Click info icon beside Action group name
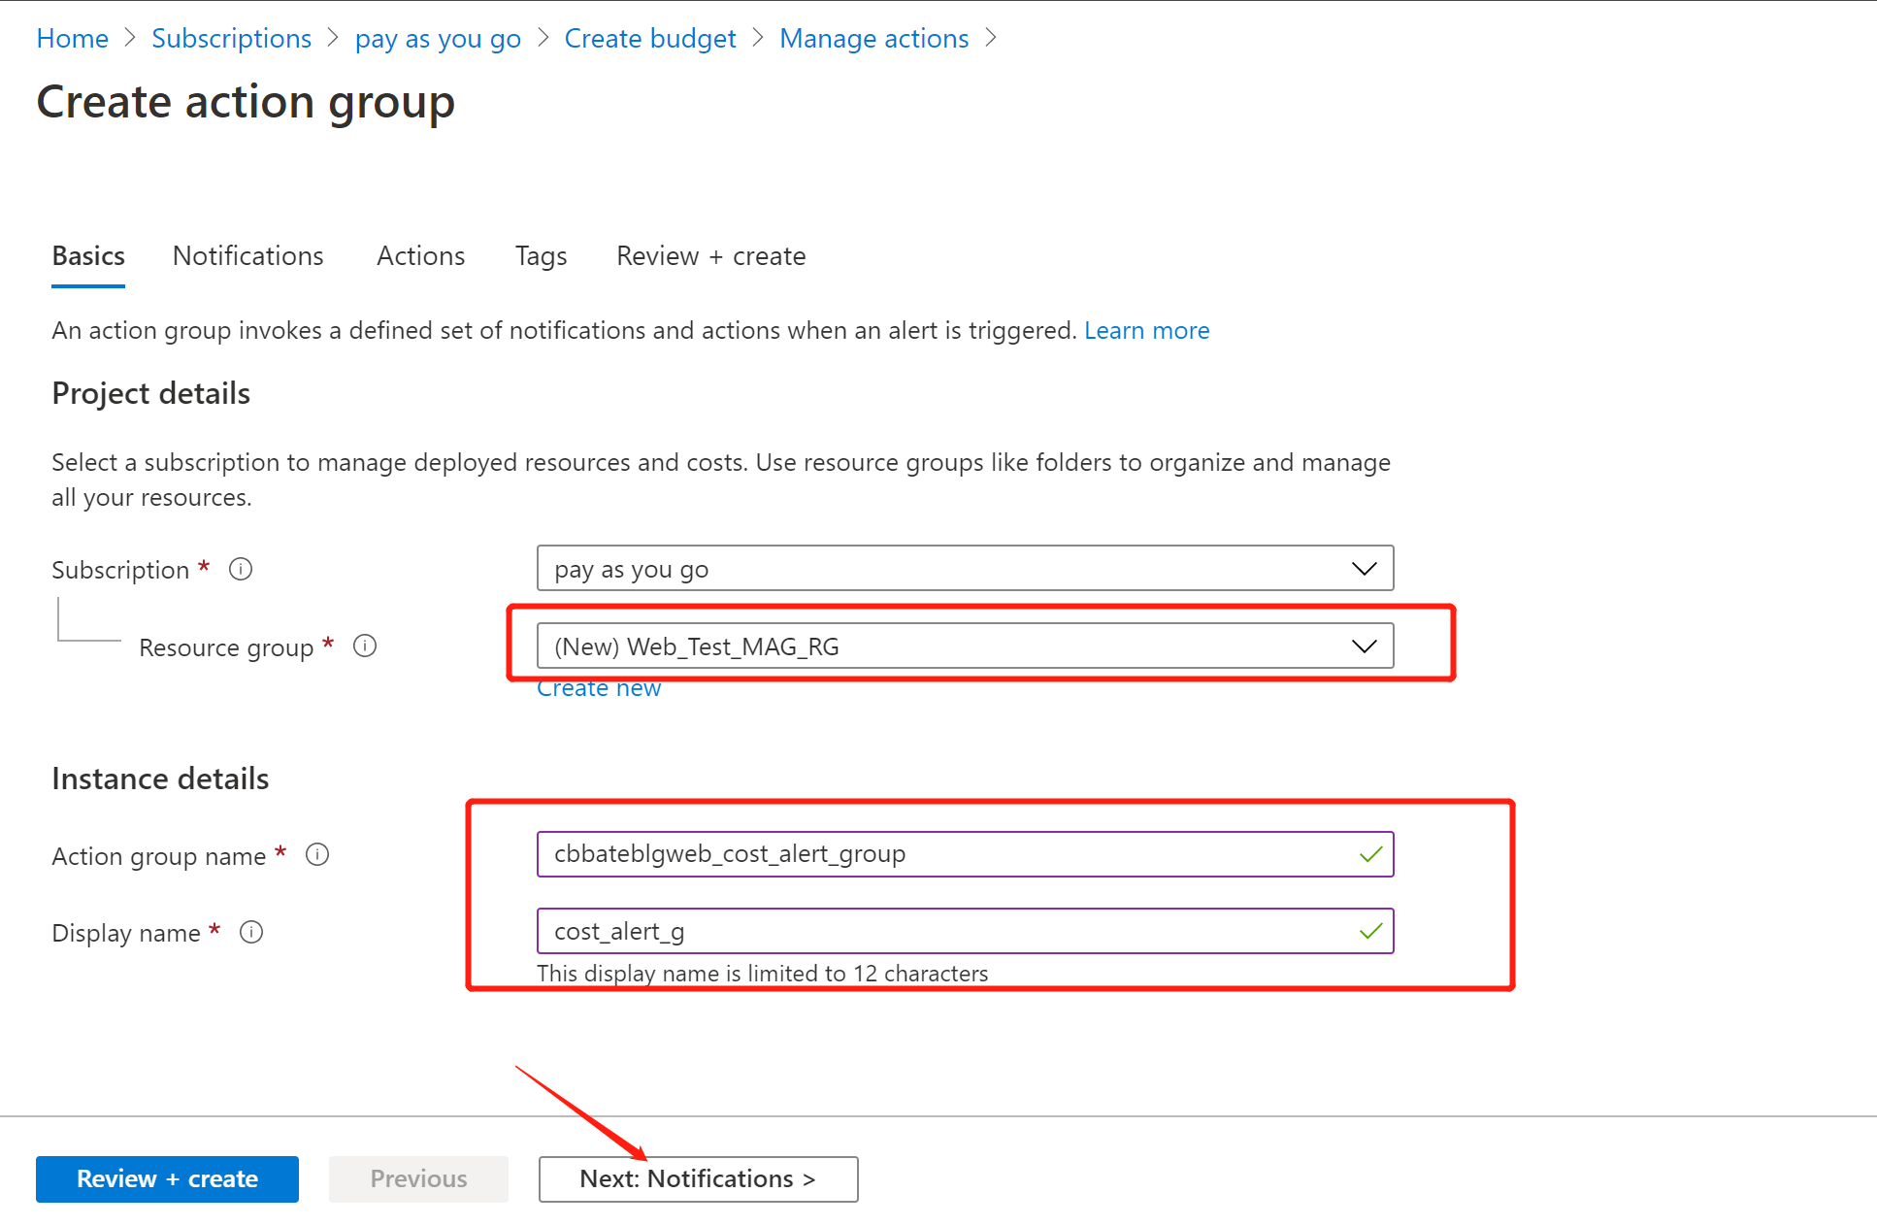The image size is (1877, 1226). click(x=317, y=854)
